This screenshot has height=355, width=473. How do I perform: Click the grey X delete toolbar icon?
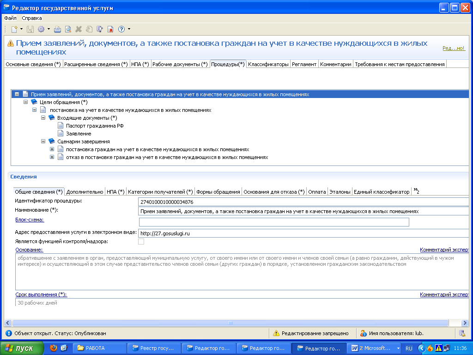pyautogui.click(x=79, y=29)
